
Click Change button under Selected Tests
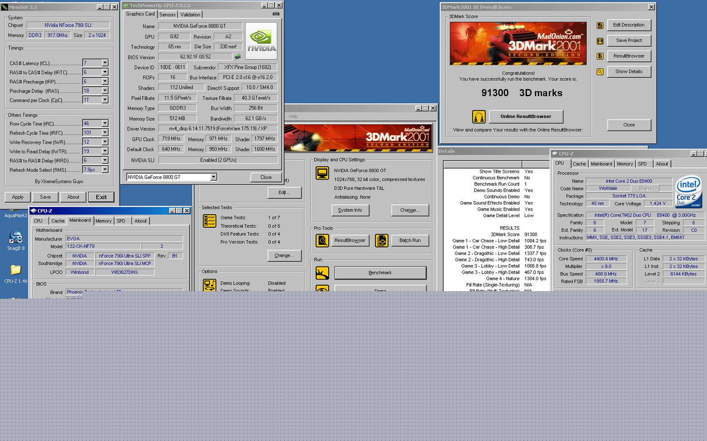pyautogui.click(x=284, y=255)
